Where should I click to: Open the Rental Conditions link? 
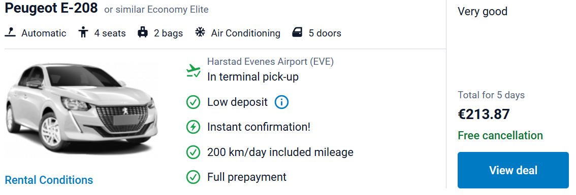tap(49, 180)
